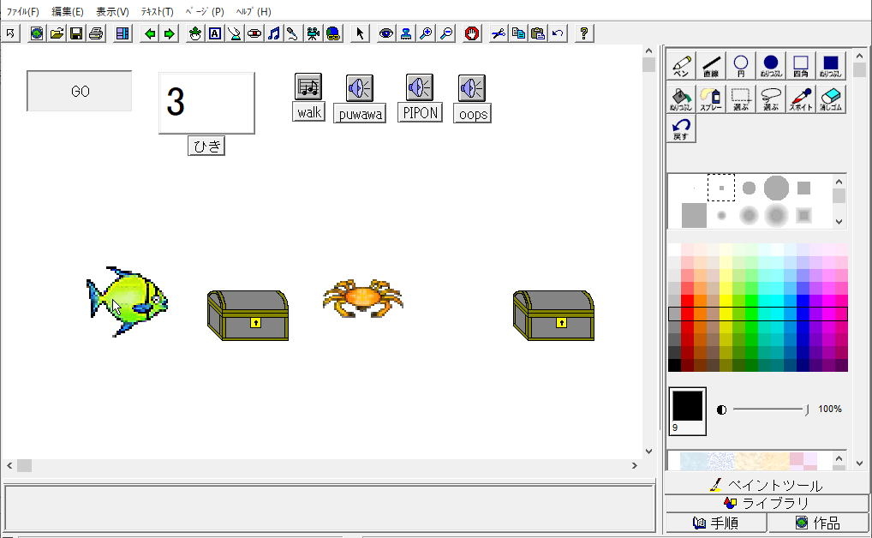The image size is (872, 538).
Task: Go to previous page with green left arrow
Action: (150, 33)
